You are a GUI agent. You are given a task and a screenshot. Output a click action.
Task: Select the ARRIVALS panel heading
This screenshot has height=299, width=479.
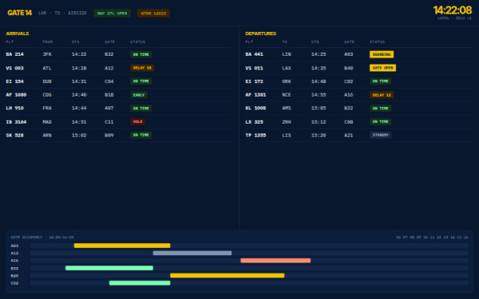(x=18, y=33)
